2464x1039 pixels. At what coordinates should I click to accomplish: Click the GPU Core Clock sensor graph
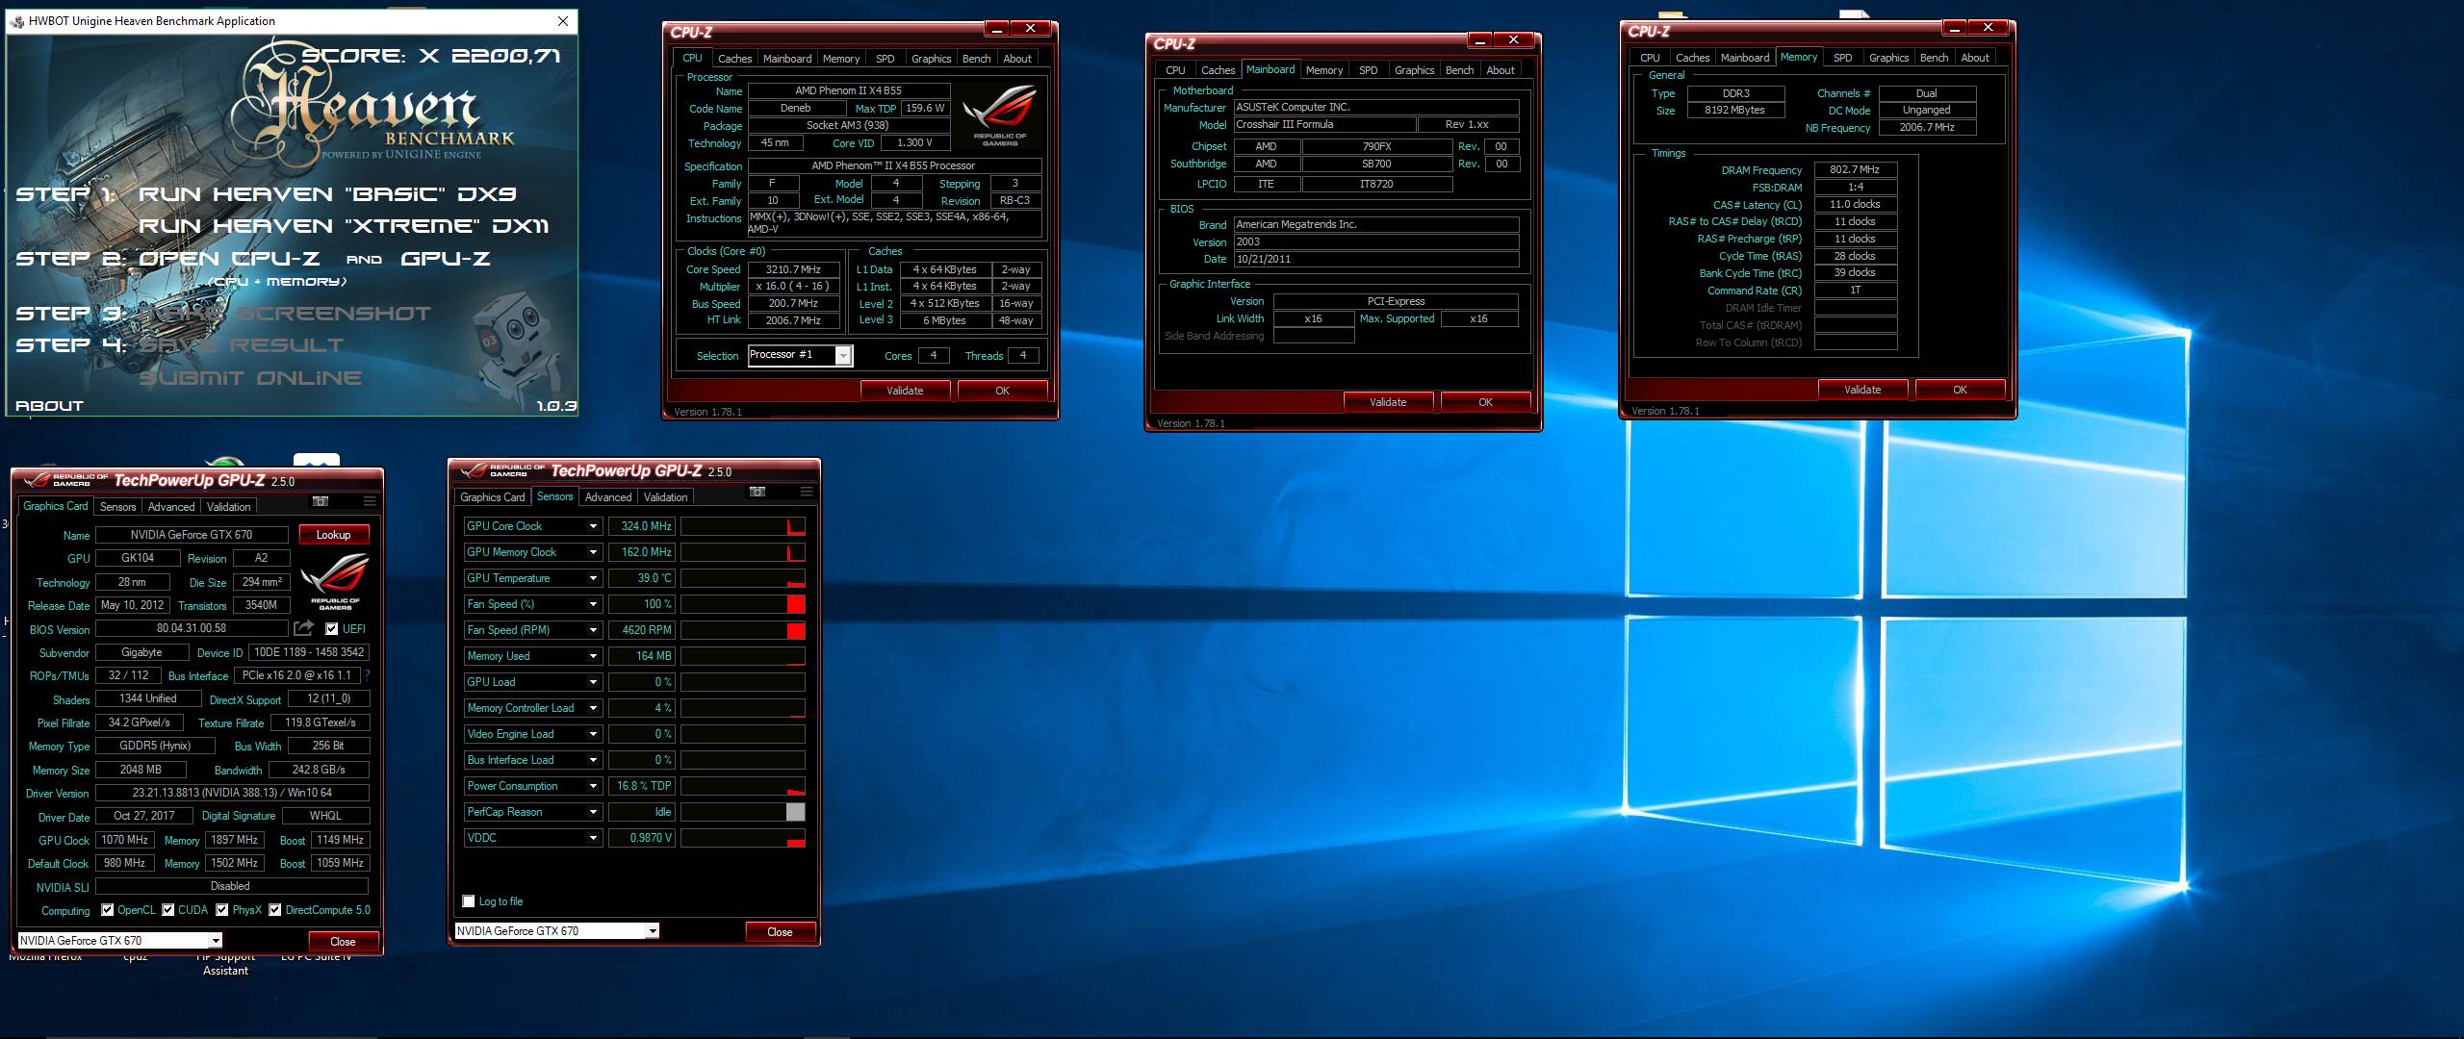pyautogui.click(x=743, y=526)
